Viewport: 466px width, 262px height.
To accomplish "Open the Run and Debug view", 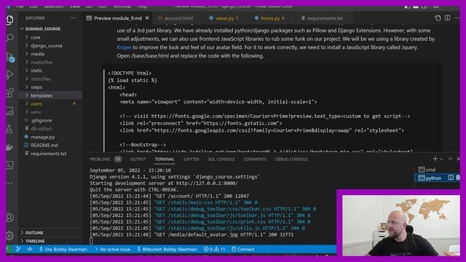I will coord(9,74).
